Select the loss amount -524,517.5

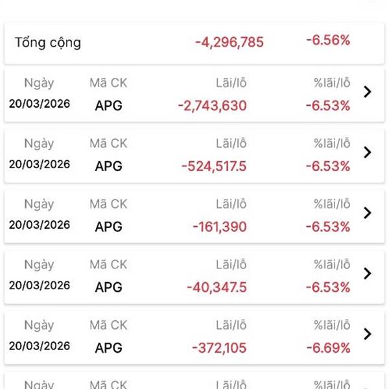[214, 166]
